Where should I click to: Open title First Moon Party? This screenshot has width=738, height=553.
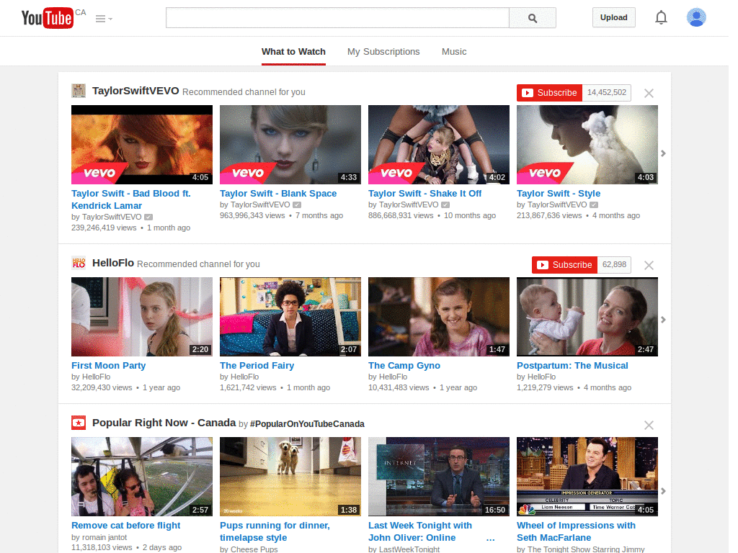109,365
